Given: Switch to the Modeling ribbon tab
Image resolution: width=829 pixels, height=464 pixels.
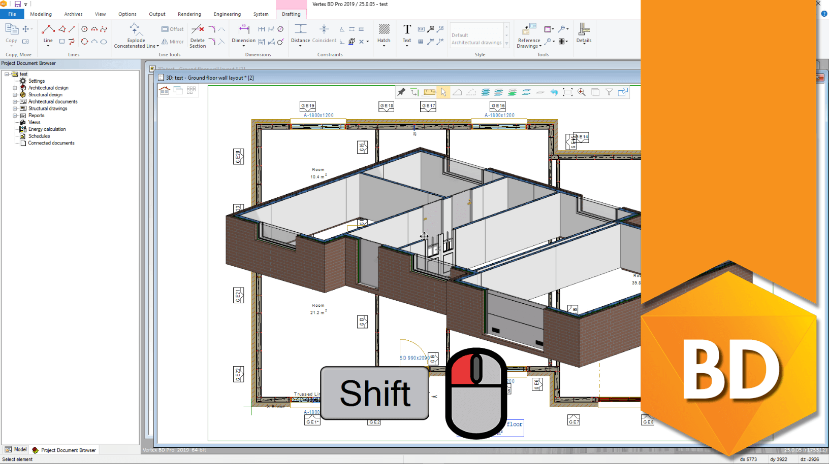Looking at the screenshot, I should pyautogui.click(x=41, y=14).
